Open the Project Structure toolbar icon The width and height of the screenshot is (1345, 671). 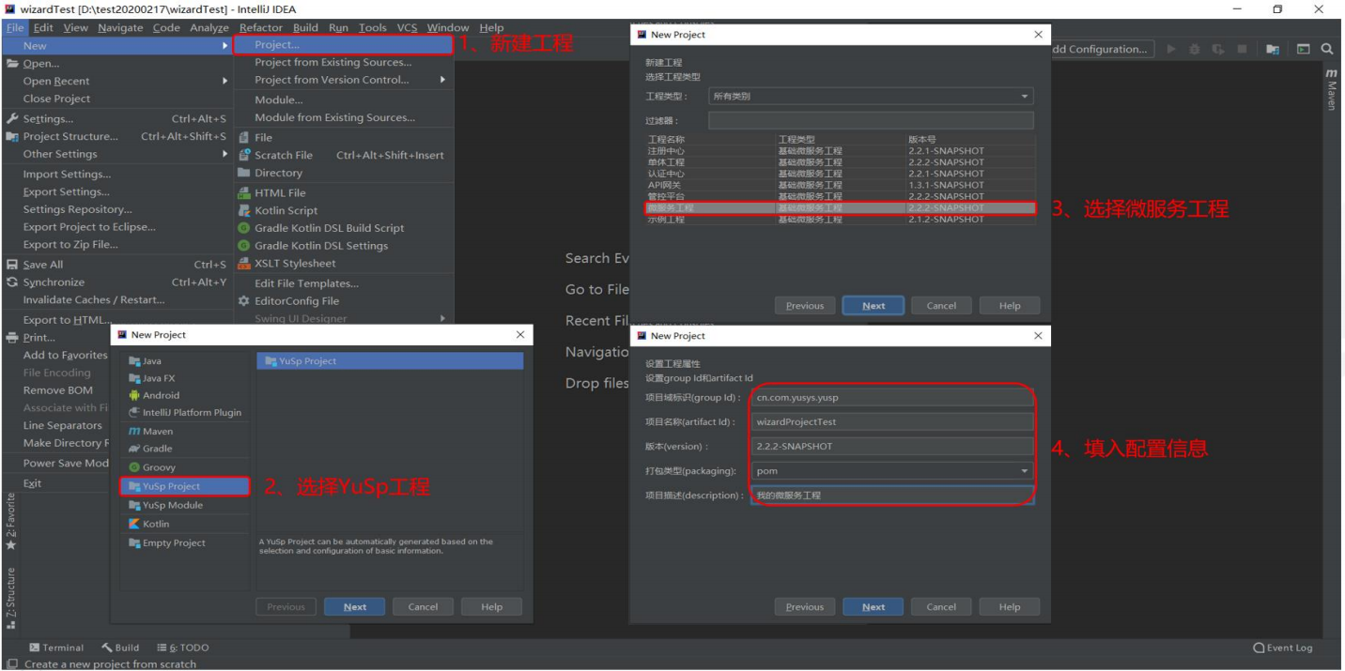click(x=1272, y=49)
